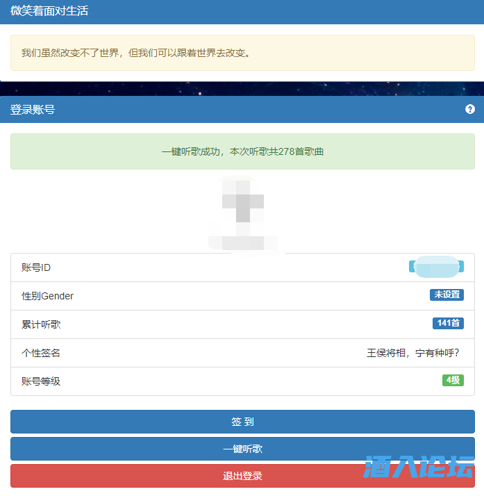484x496 pixels.
Task: Click the yellow quote 我们虽然改变不了世界 notice
Action: pos(242,53)
